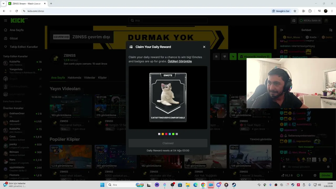
Task: Open the 11:35:03 stream video thumbnail
Action: pyautogui.click(x=71, y=106)
